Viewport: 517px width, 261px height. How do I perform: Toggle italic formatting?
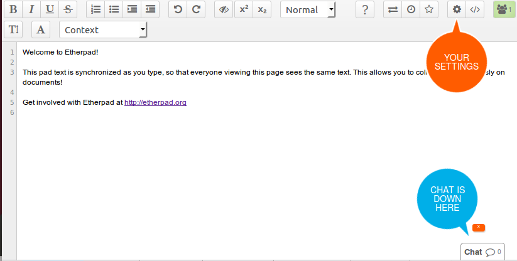(31, 9)
